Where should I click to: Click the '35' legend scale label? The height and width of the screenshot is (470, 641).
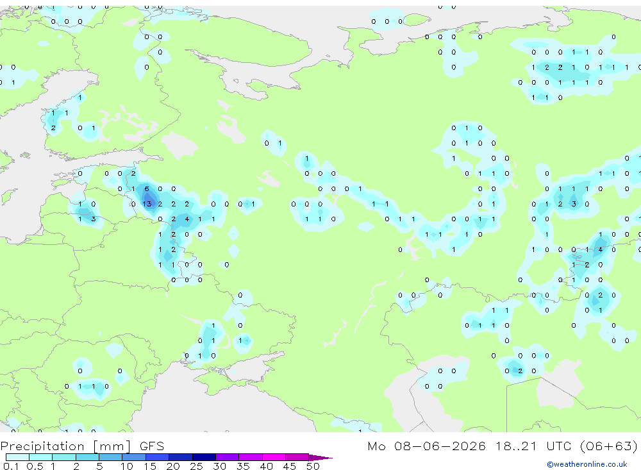[x=243, y=466]
